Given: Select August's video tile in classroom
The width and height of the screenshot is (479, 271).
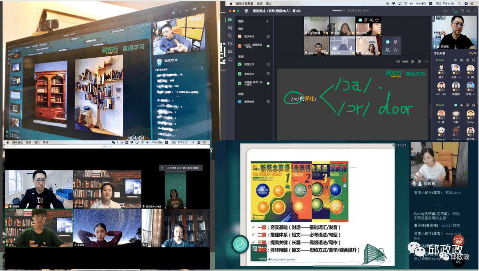Looking at the screenshot, I should (316, 46).
